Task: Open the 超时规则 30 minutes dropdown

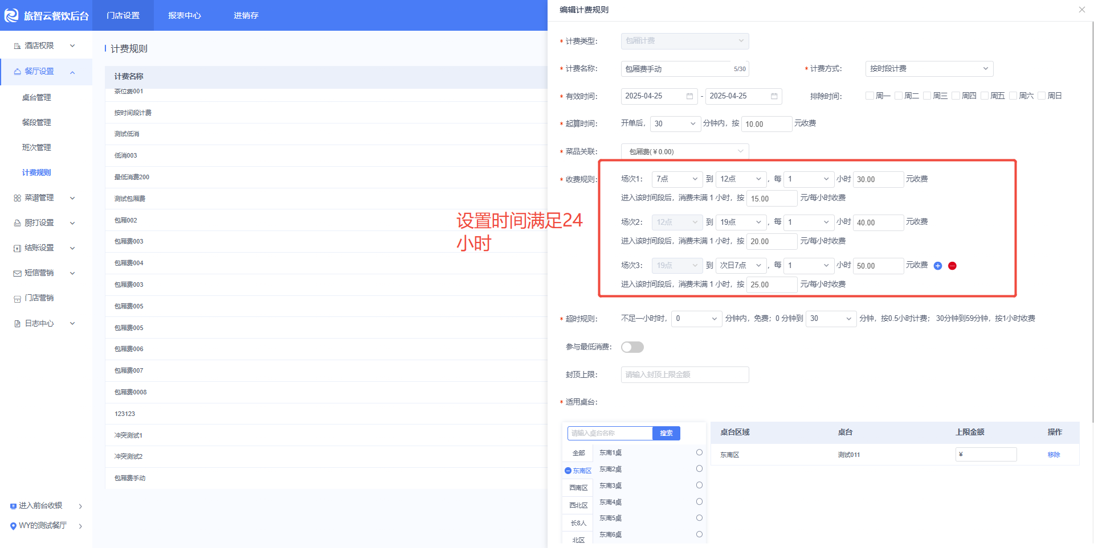Action: point(831,319)
